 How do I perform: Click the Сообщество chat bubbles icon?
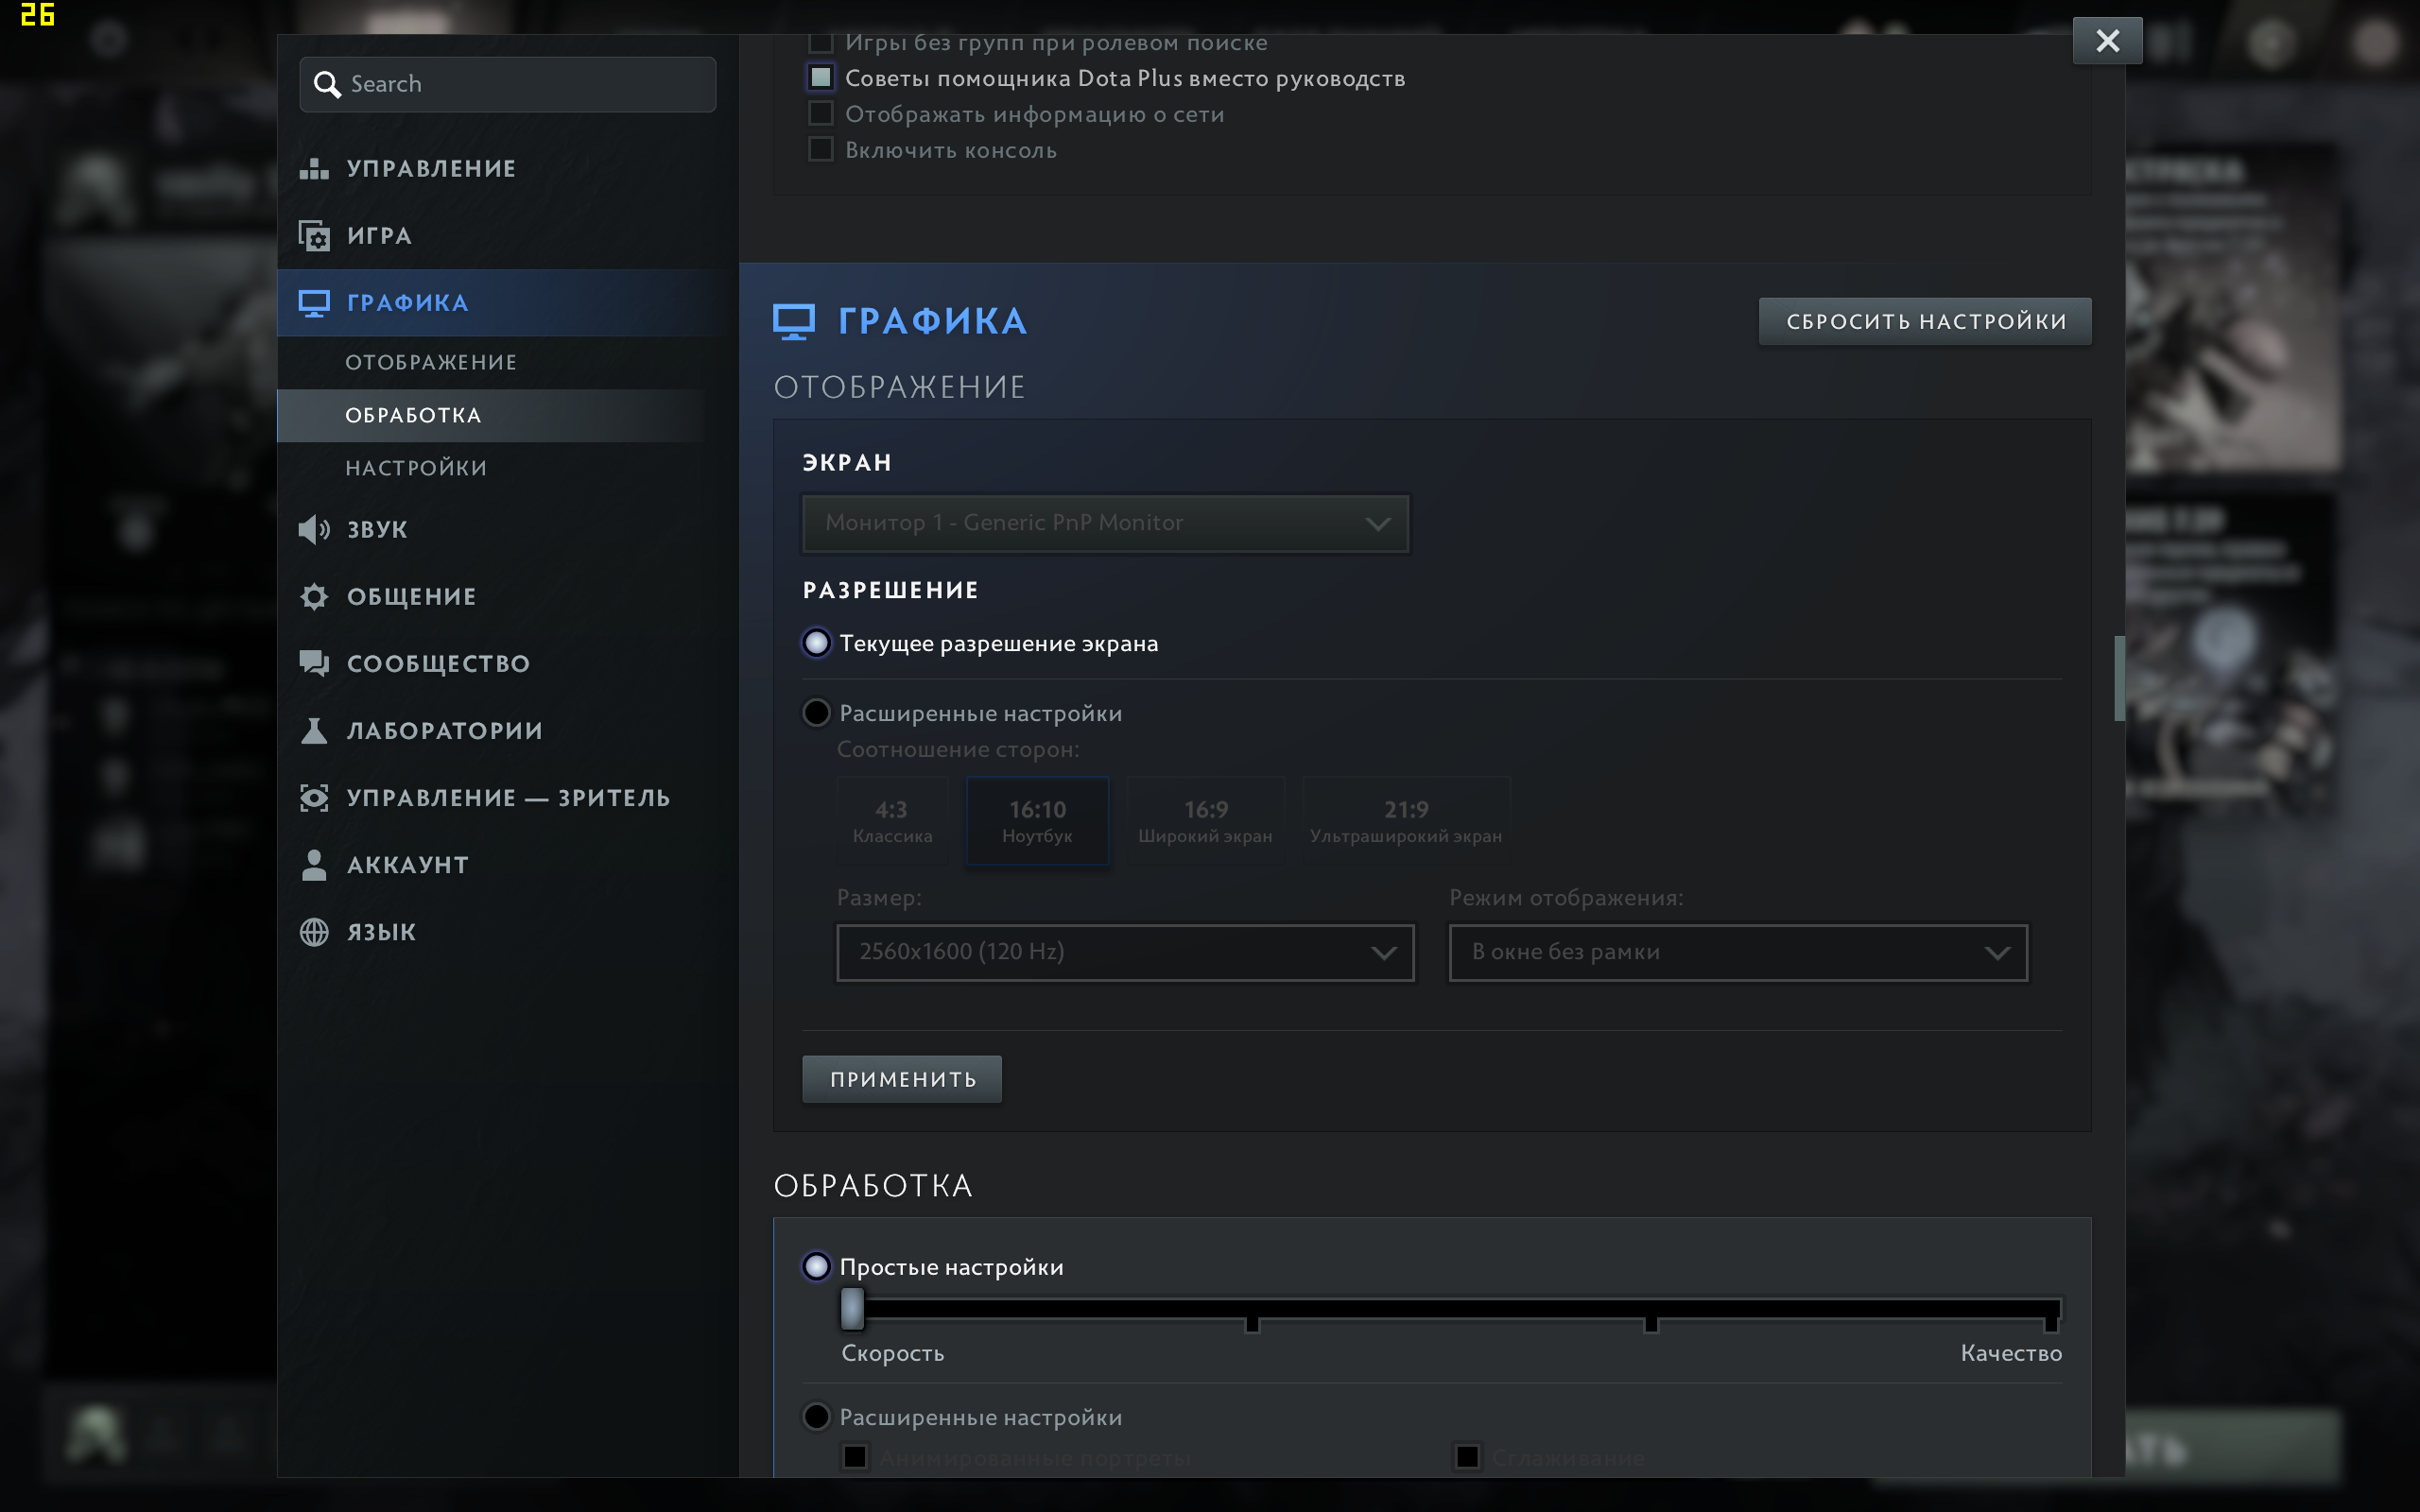(x=314, y=664)
